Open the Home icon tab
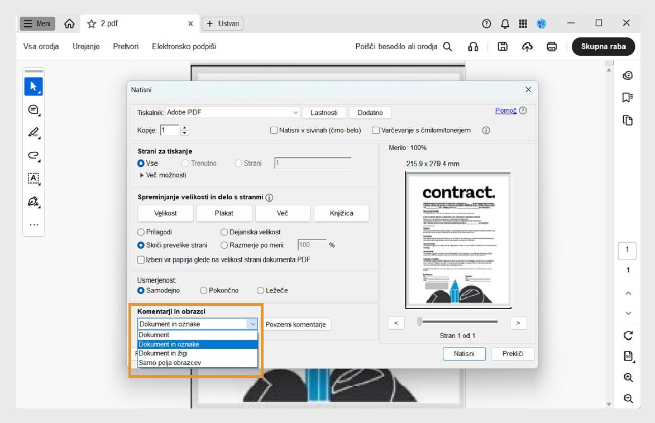Image resolution: width=655 pixels, height=423 pixels. (x=69, y=23)
